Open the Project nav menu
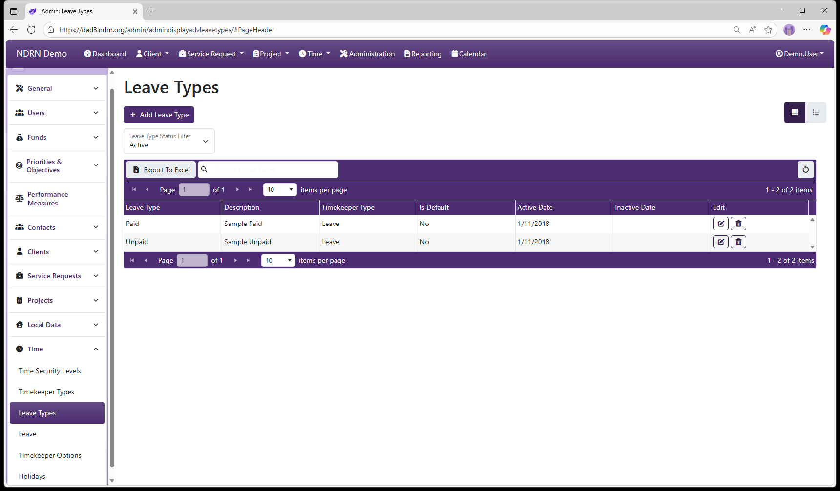The image size is (840, 491). coord(271,54)
